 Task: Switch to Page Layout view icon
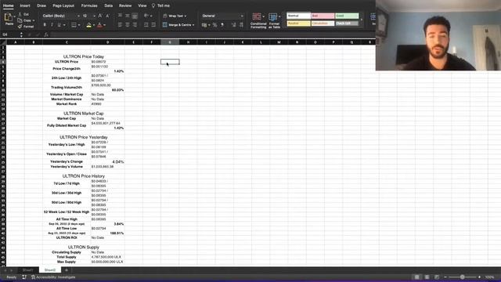coord(427,277)
